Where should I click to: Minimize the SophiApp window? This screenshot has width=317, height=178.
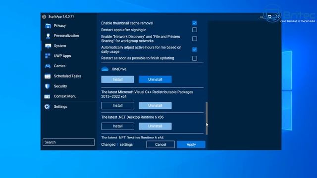click(x=262, y=17)
